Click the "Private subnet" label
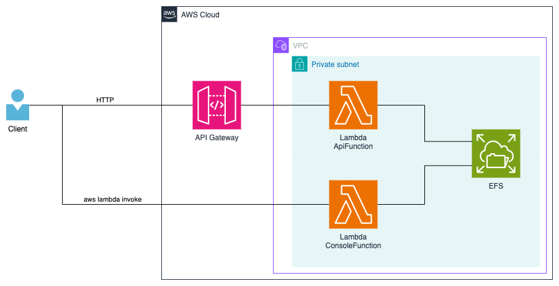 335,65
